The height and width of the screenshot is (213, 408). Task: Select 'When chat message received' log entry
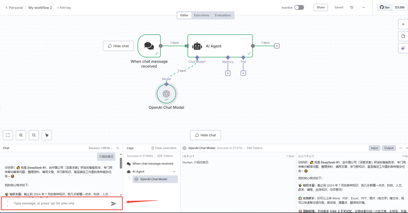point(150,164)
